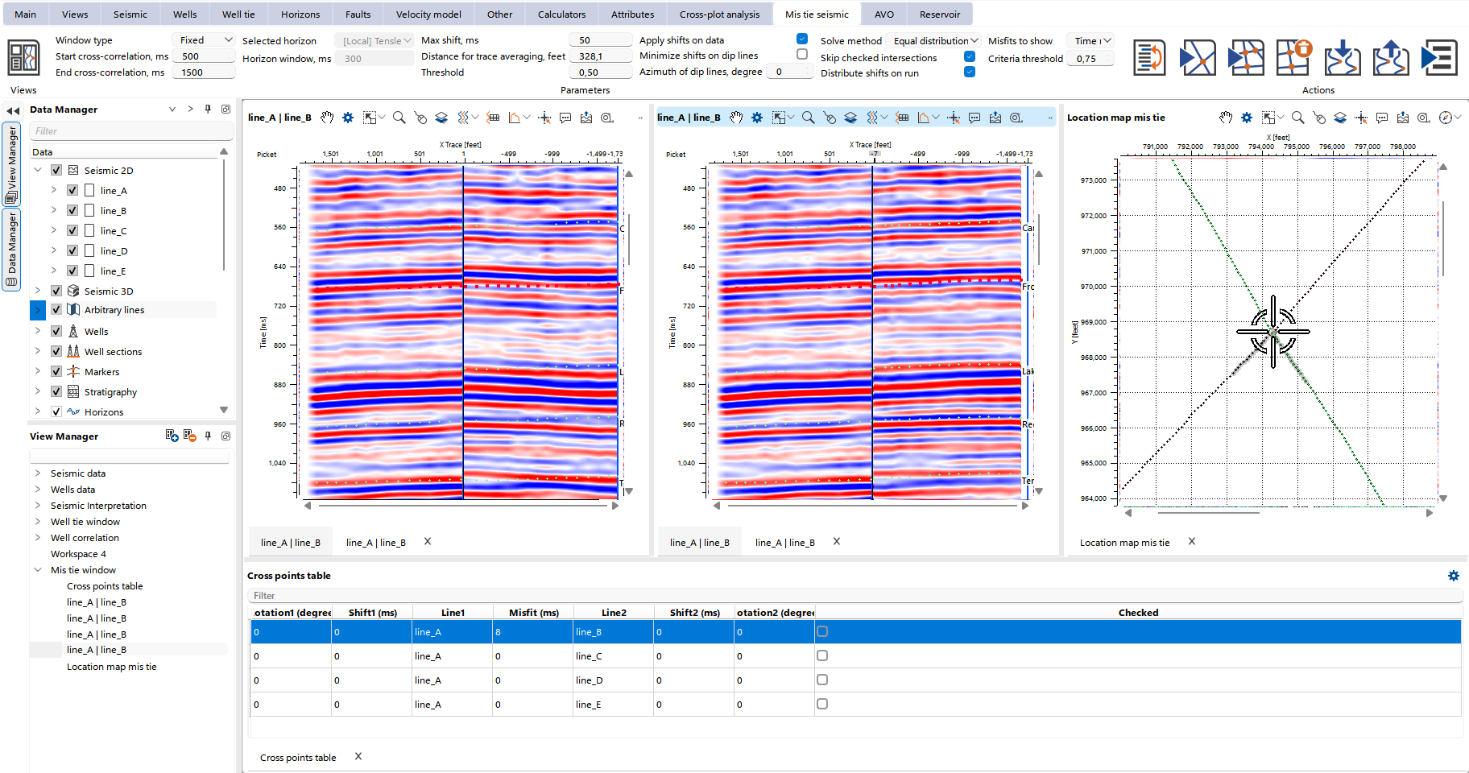Check the Checked box for line_A line_C row
The width and height of the screenshot is (1469, 773).
click(822, 655)
